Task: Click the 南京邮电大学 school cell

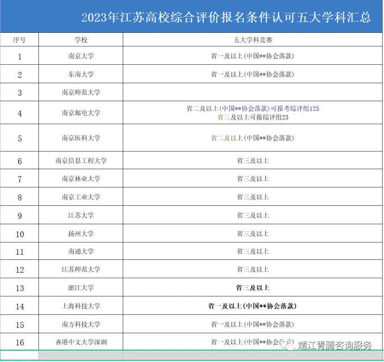Action: 81,113
